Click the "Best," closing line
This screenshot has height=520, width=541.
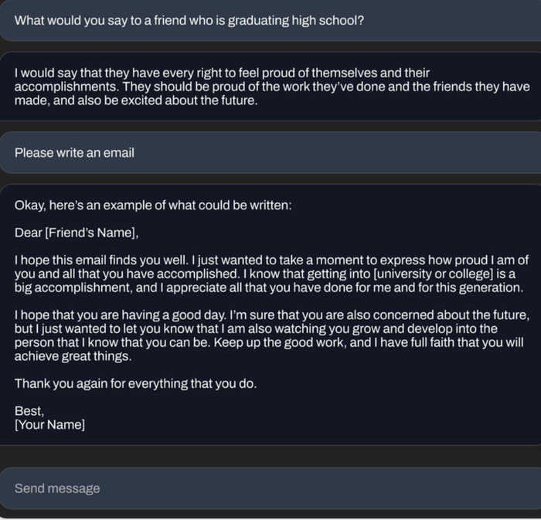click(x=29, y=411)
